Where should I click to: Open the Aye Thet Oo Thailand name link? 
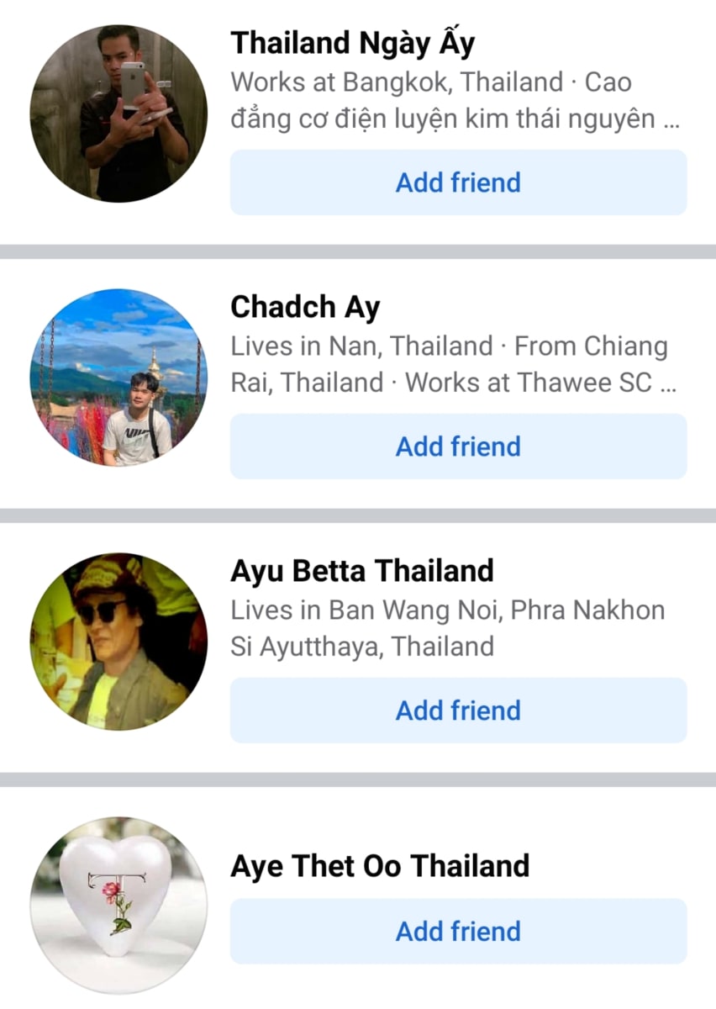click(380, 866)
